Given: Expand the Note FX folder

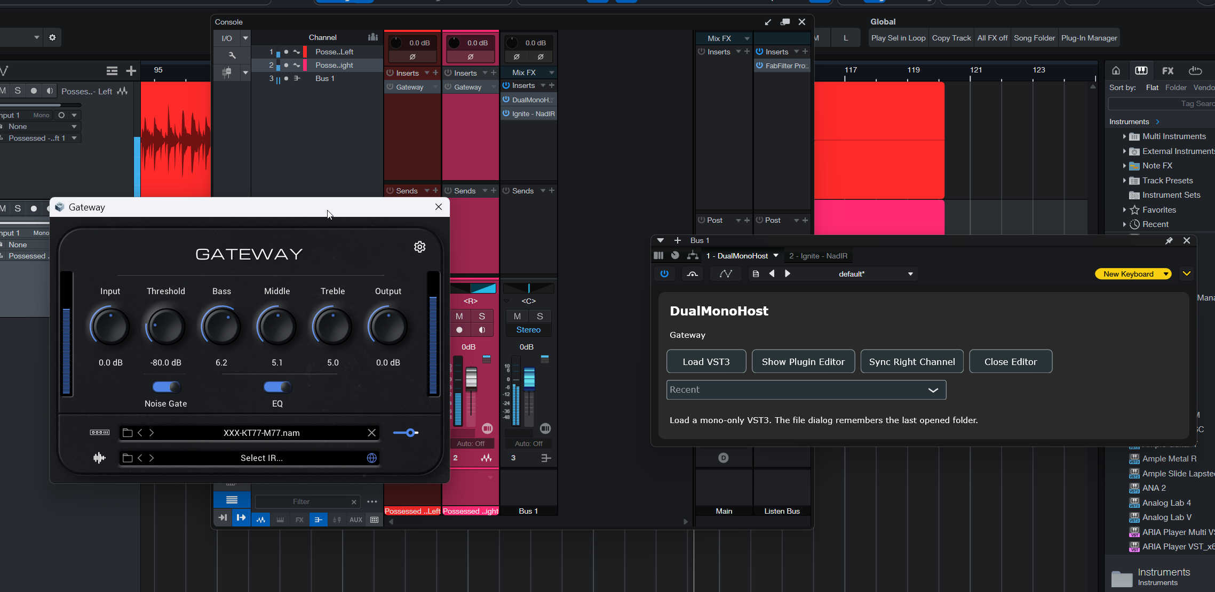Looking at the screenshot, I should pos(1124,166).
